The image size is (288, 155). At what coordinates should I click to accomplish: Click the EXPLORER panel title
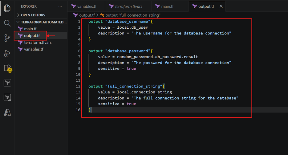(x=29, y=6)
